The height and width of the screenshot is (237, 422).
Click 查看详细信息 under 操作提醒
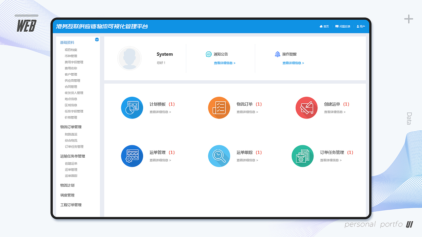tap(293, 63)
